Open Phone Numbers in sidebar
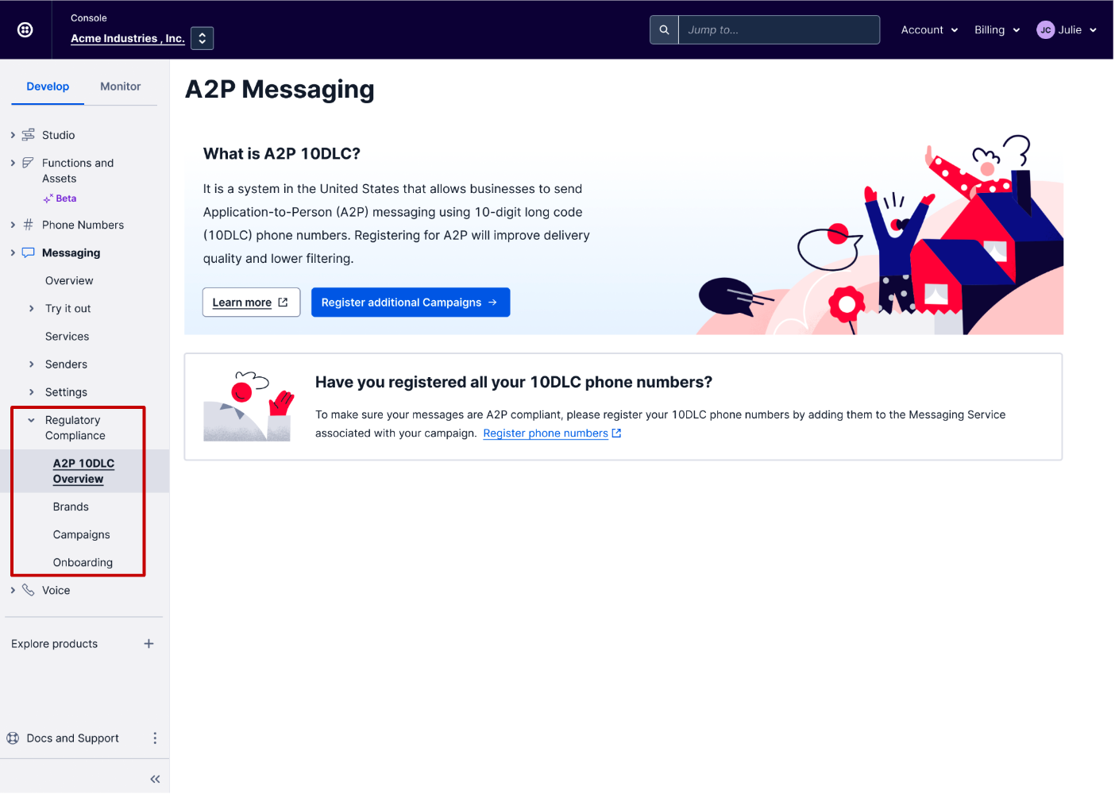Image resolution: width=1115 pixels, height=794 pixels. coord(83,225)
